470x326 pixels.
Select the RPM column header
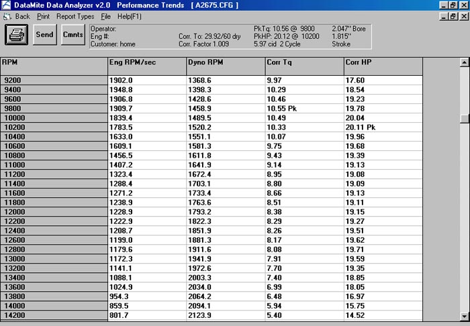(x=54, y=66)
